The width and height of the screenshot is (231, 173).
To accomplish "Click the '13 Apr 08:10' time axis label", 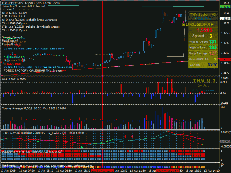I will point(45,171).
